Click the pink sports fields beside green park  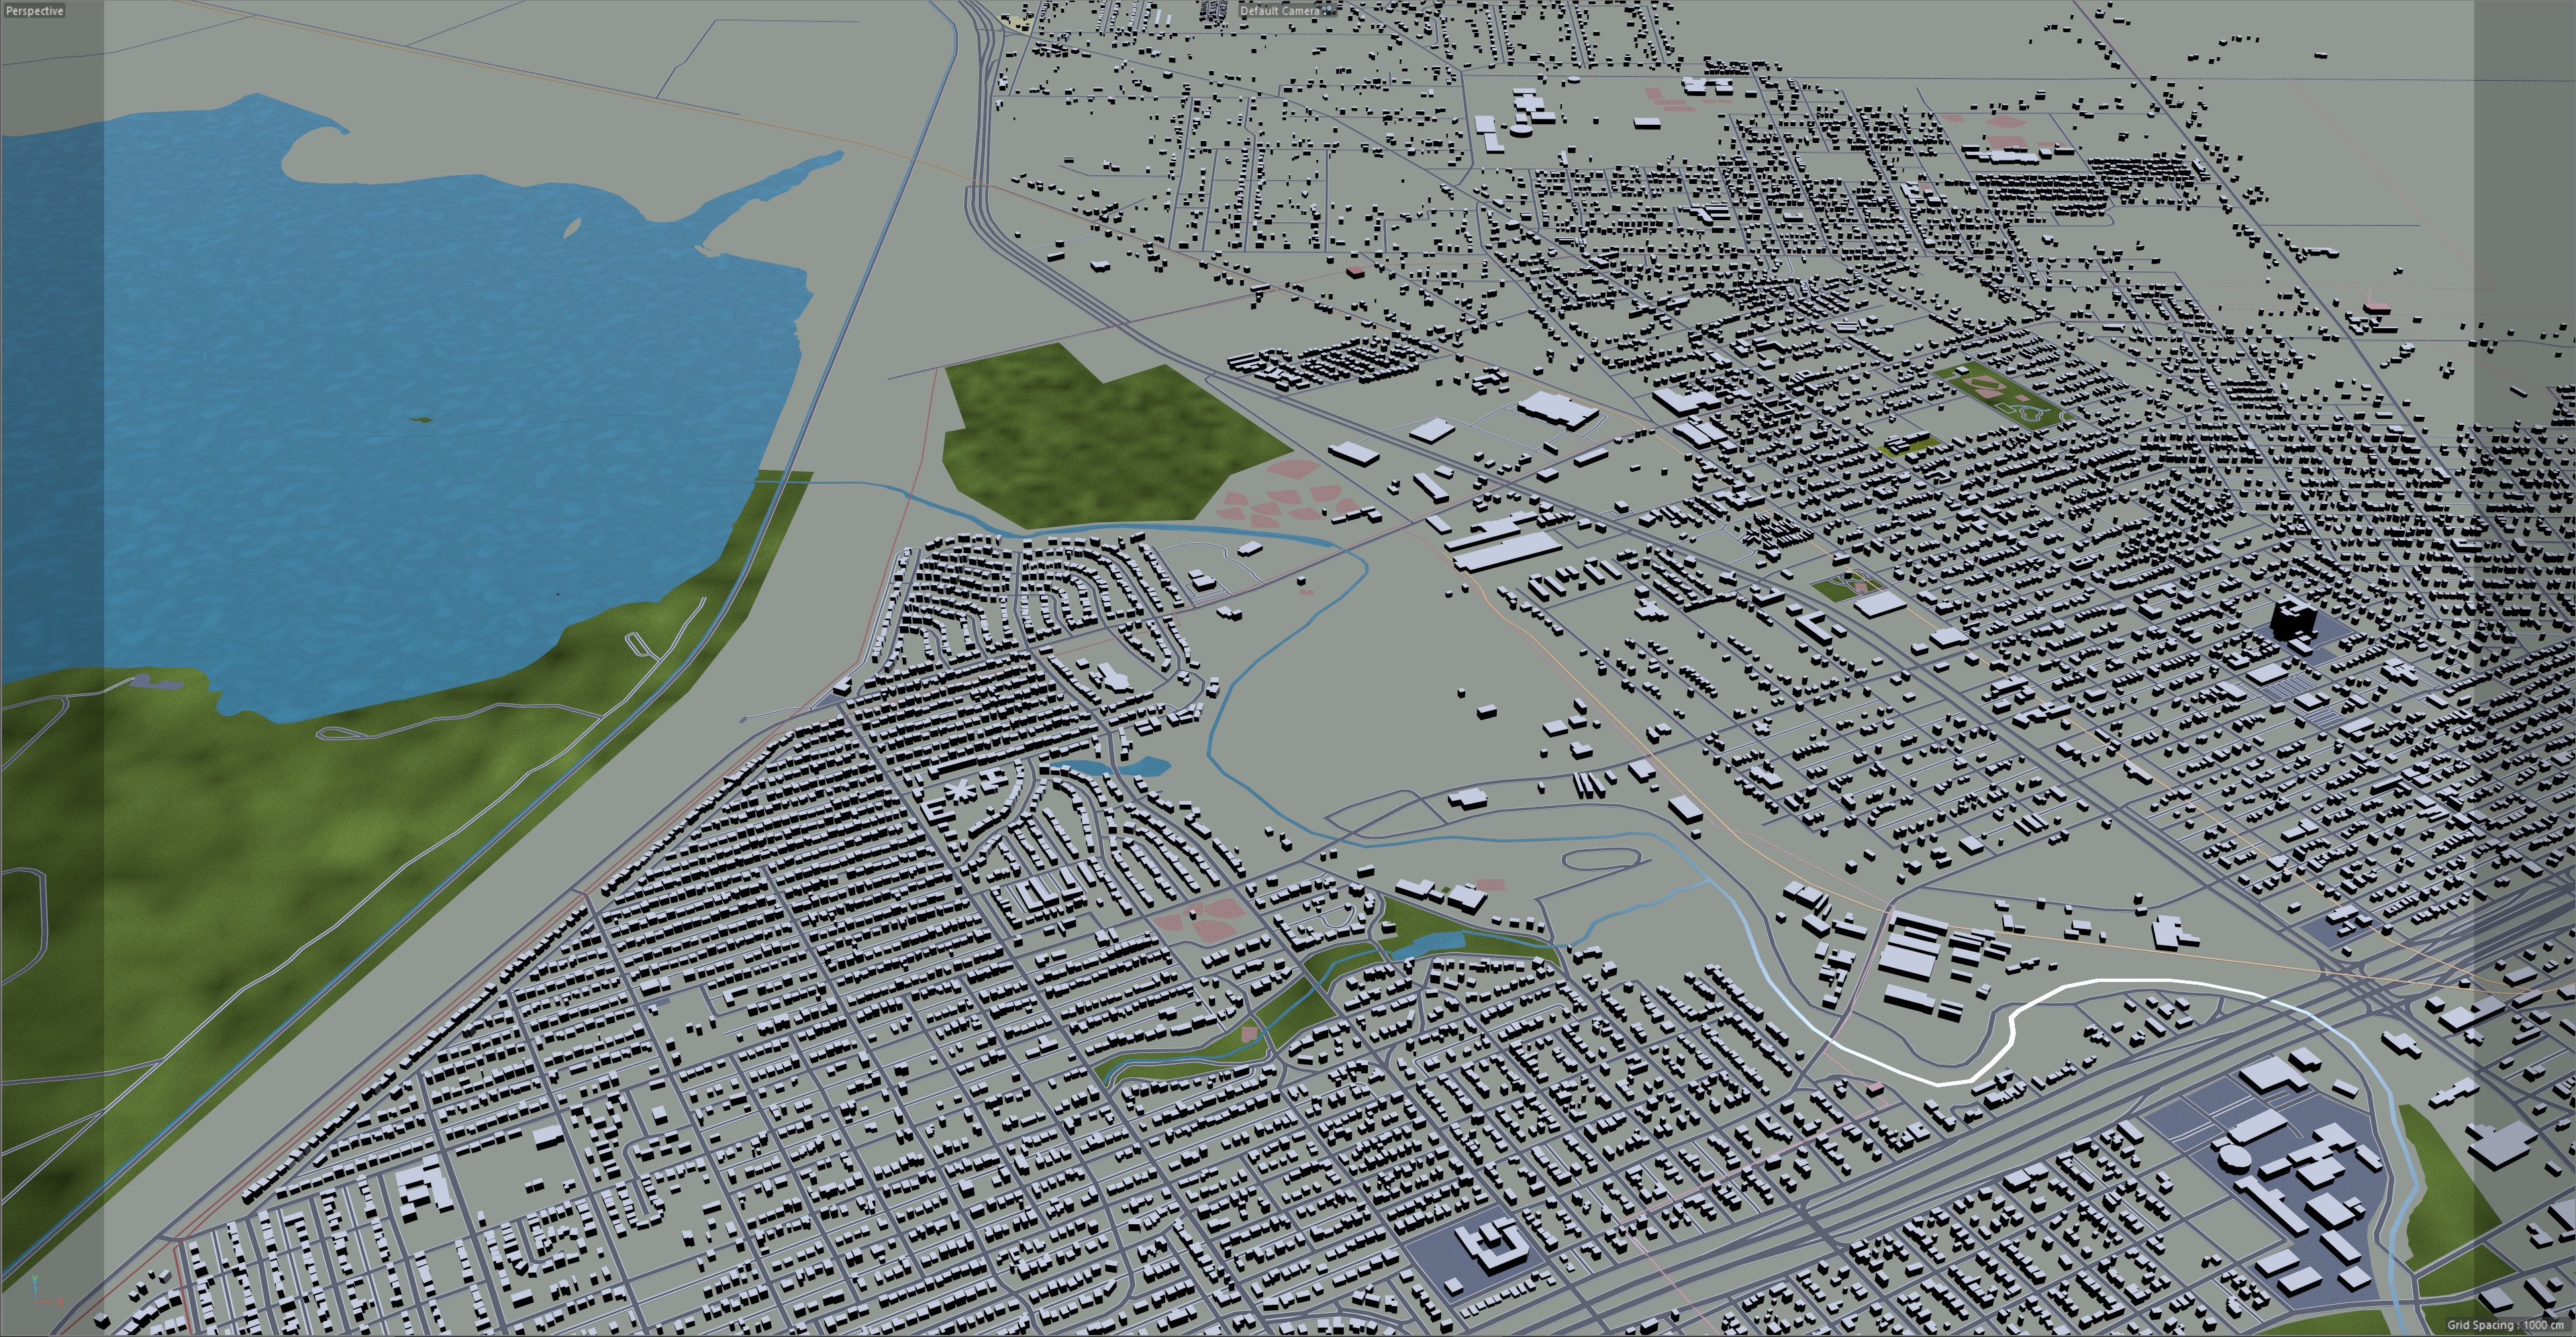coord(1285,497)
